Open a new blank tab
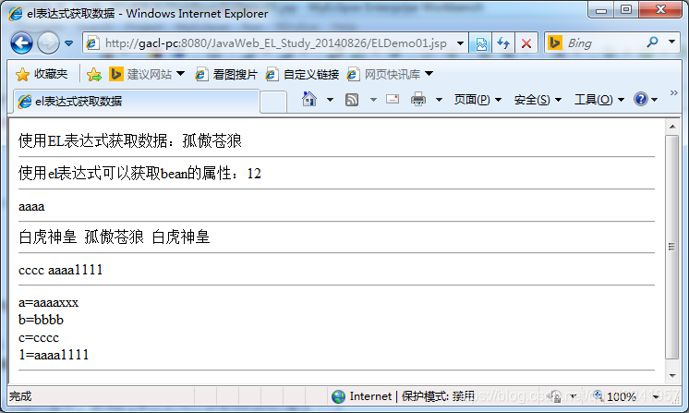 point(273,102)
